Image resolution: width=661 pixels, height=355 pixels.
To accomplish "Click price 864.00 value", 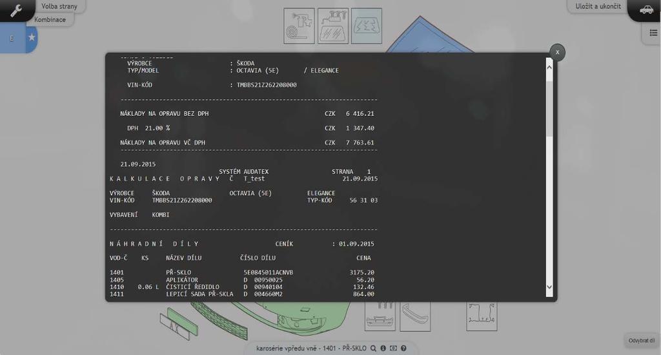I will pyautogui.click(x=363, y=294).
